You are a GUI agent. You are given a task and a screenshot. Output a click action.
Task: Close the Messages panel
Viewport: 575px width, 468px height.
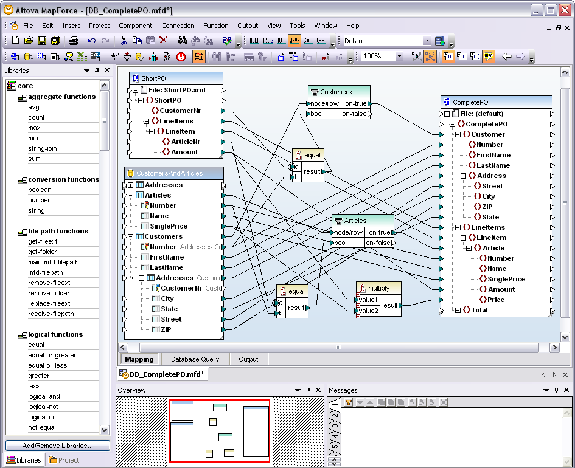[x=566, y=390]
